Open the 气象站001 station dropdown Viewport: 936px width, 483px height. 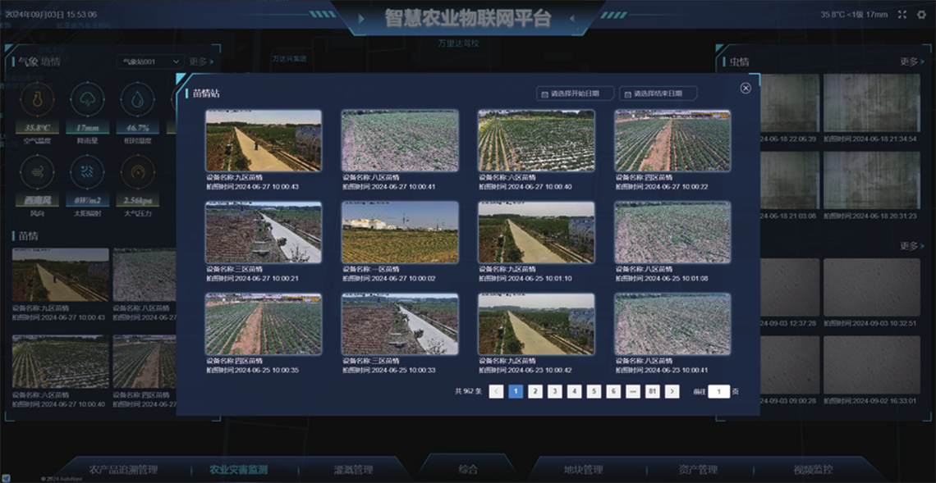coord(151,62)
